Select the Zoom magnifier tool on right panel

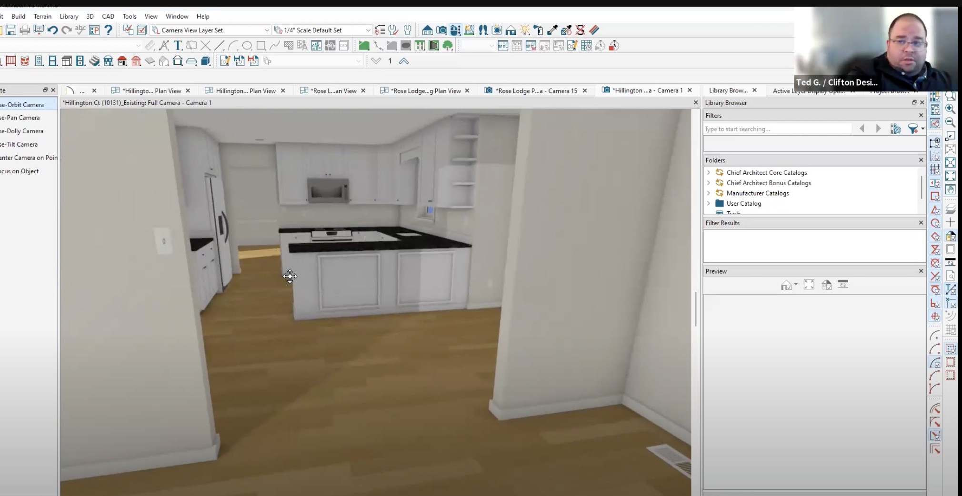pos(951,96)
